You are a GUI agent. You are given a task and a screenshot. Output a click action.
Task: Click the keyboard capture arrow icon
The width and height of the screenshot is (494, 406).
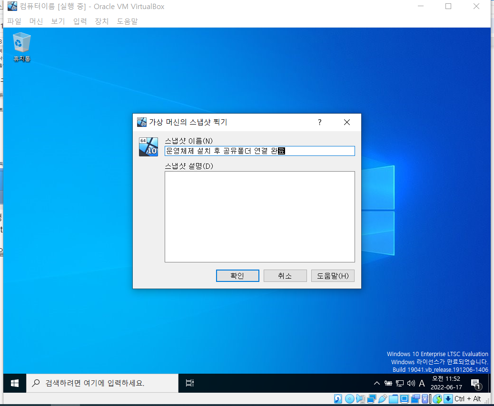coord(448,399)
